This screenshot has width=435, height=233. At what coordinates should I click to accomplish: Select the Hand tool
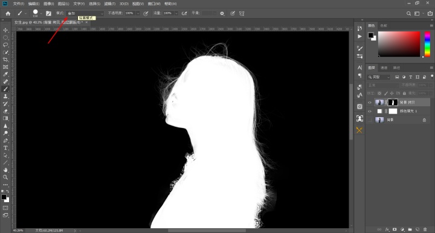click(5, 170)
